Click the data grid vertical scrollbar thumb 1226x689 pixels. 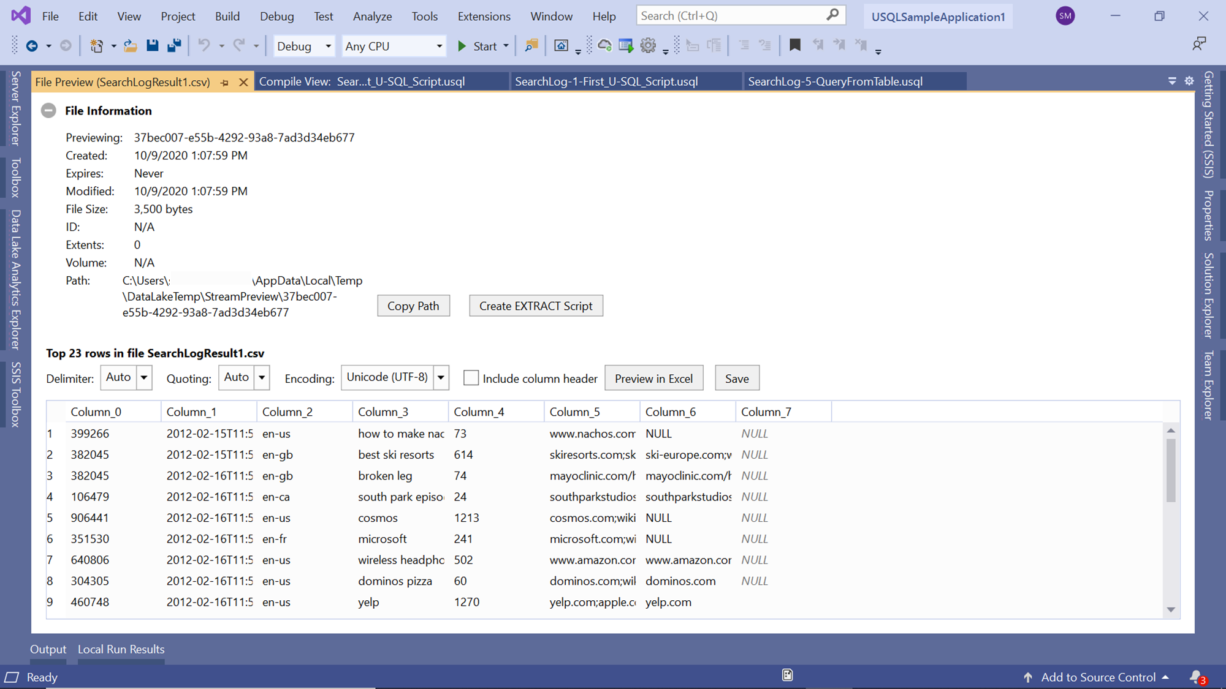coord(1171,470)
